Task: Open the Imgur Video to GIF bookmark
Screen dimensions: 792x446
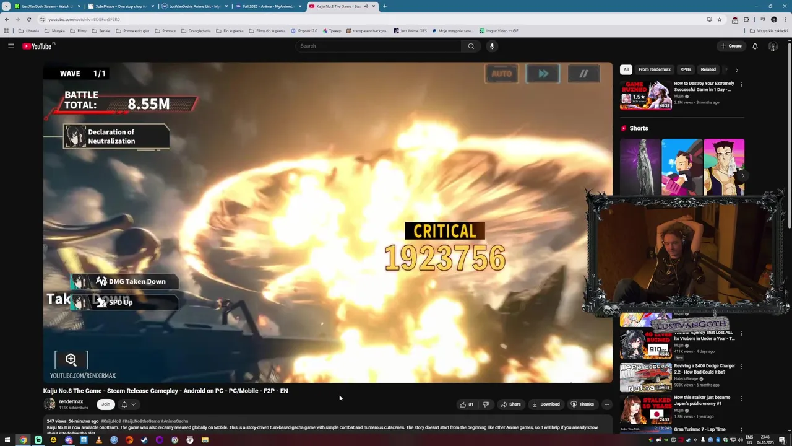Action: click(499, 30)
